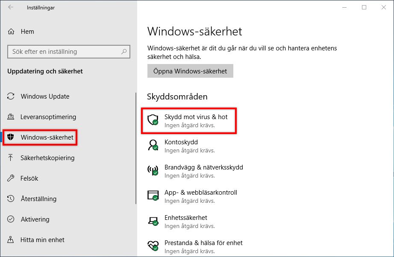
Task: Click the search magnifier icon
Action: pos(124,52)
